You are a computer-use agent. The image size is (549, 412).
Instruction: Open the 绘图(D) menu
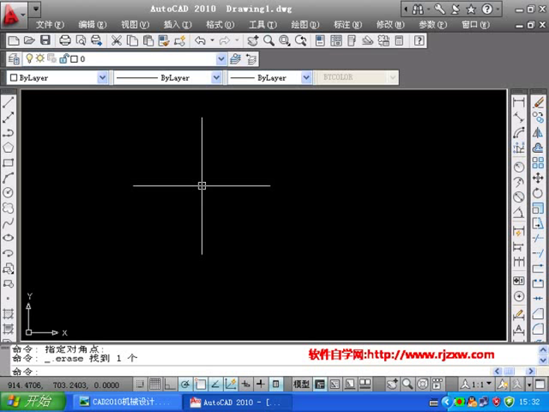click(305, 25)
